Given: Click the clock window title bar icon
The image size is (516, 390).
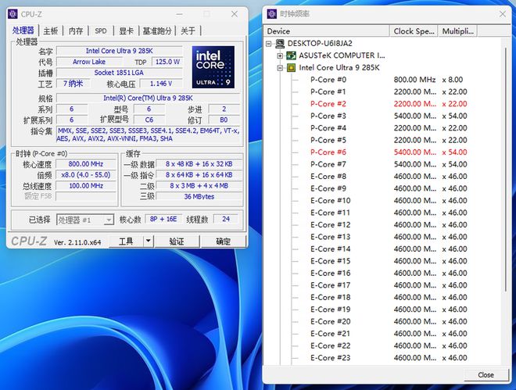Looking at the screenshot, I should (x=272, y=14).
